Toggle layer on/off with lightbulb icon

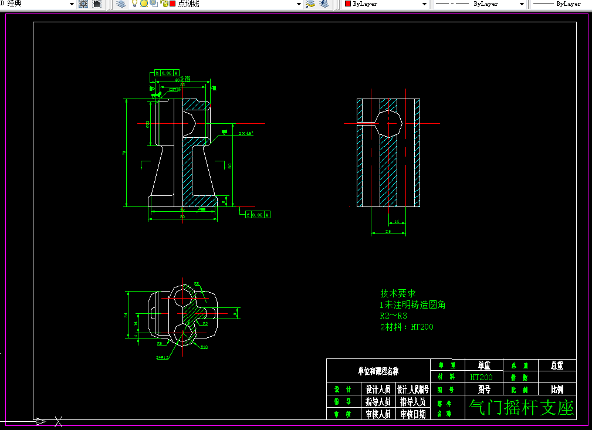pyautogui.click(x=134, y=4)
